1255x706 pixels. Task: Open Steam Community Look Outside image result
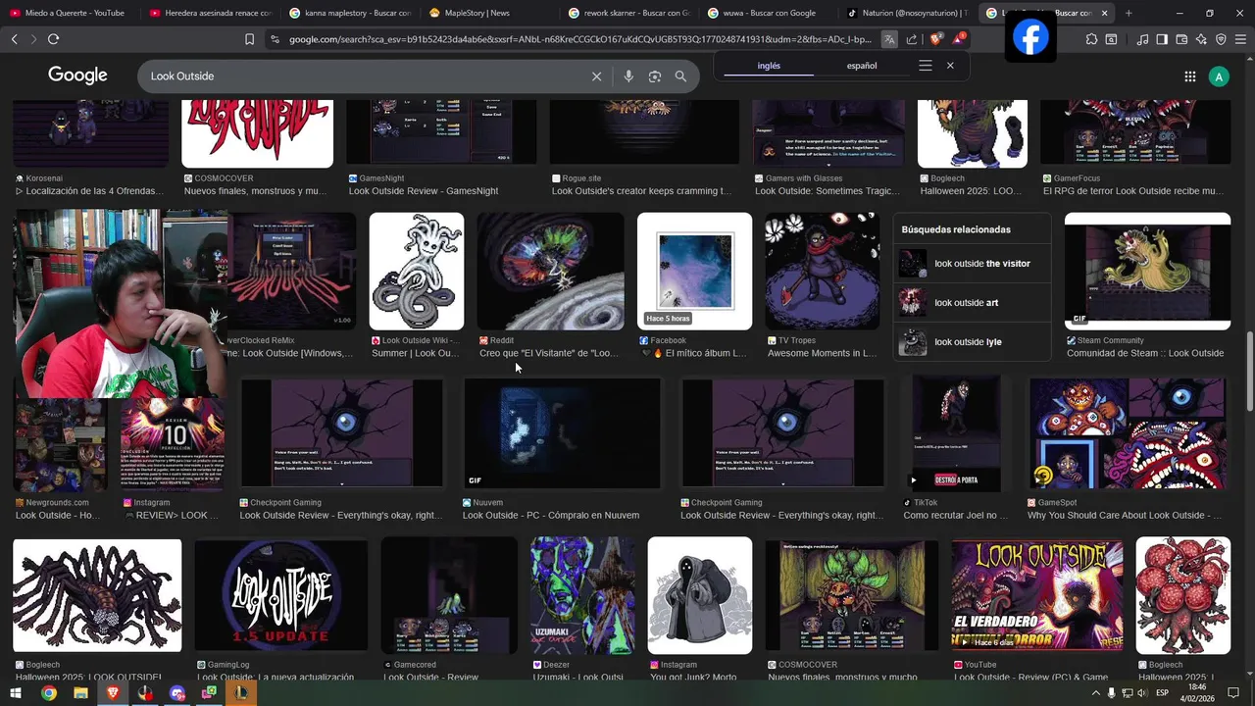pyautogui.click(x=1147, y=272)
